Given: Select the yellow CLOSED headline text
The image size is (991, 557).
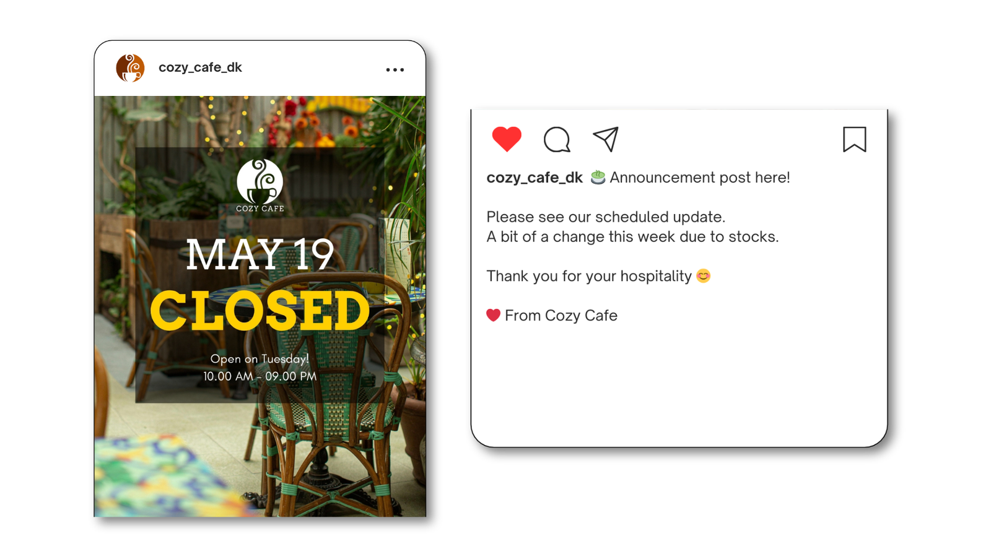Looking at the screenshot, I should pos(260,311).
